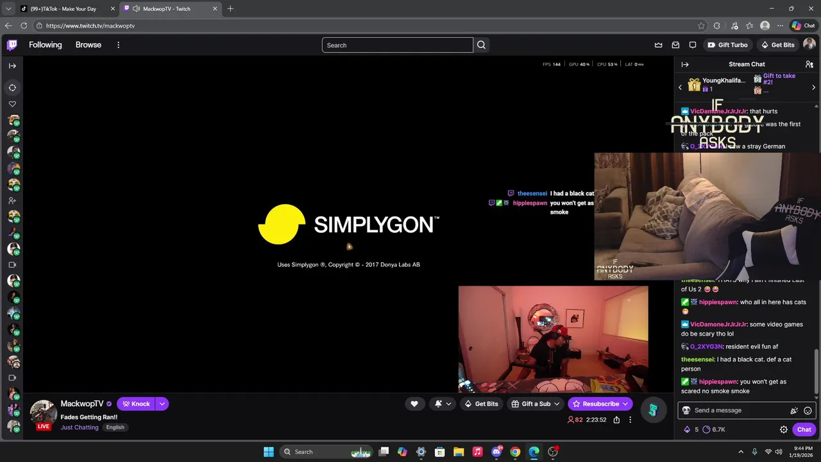The height and width of the screenshot is (462, 821).
Task: Open the chat community users list icon
Action: tap(809, 64)
